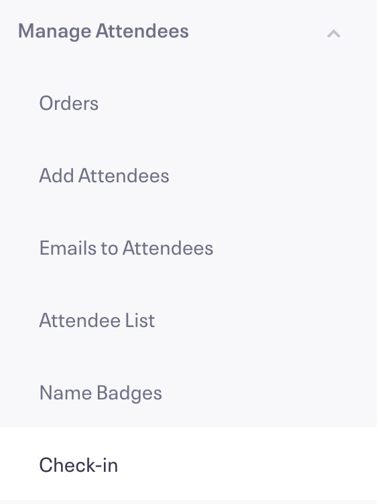Click the upward caret icon
The height and width of the screenshot is (504, 378).
[x=334, y=34]
